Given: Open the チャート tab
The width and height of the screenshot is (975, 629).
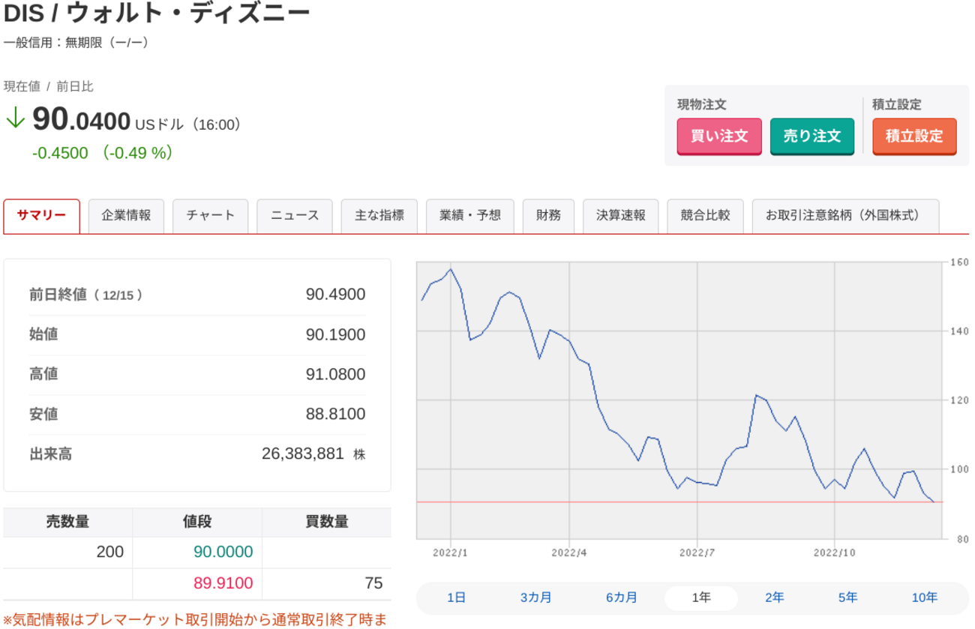Looking at the screenshot, I should [x=210, y=216].
